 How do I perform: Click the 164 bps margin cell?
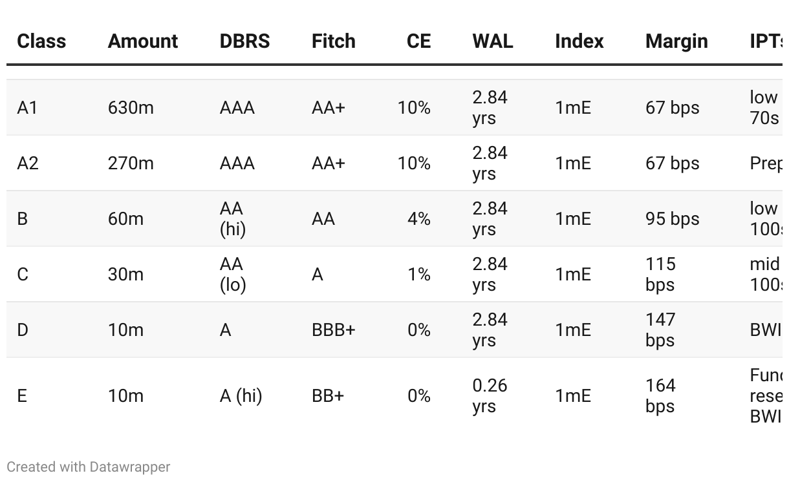pos(660,395)
